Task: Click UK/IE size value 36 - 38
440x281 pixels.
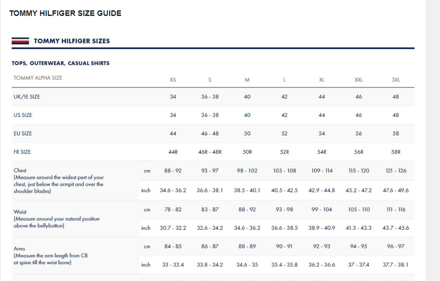Action: [x=210, y=97]
